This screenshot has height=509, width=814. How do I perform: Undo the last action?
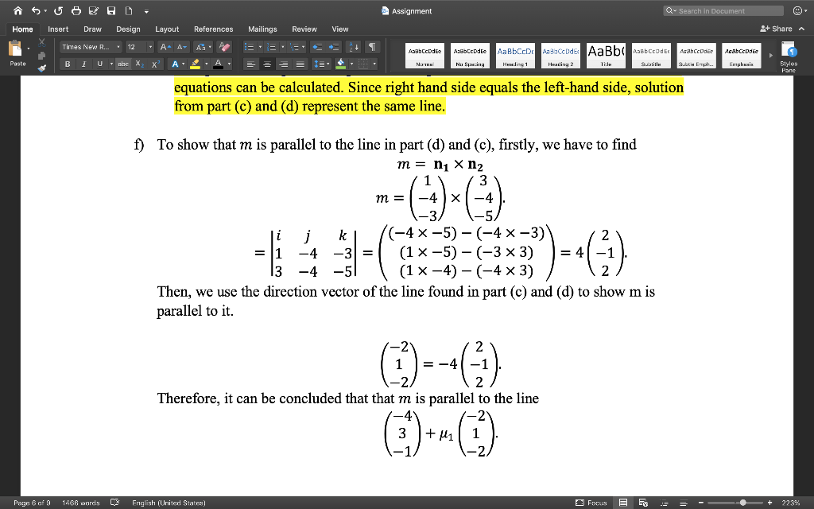35,11
